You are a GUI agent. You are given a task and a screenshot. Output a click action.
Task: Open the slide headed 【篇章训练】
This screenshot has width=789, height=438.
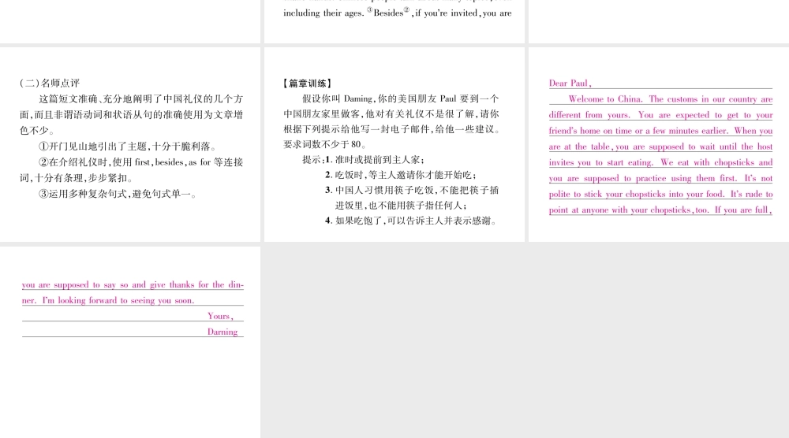point(394,145)
